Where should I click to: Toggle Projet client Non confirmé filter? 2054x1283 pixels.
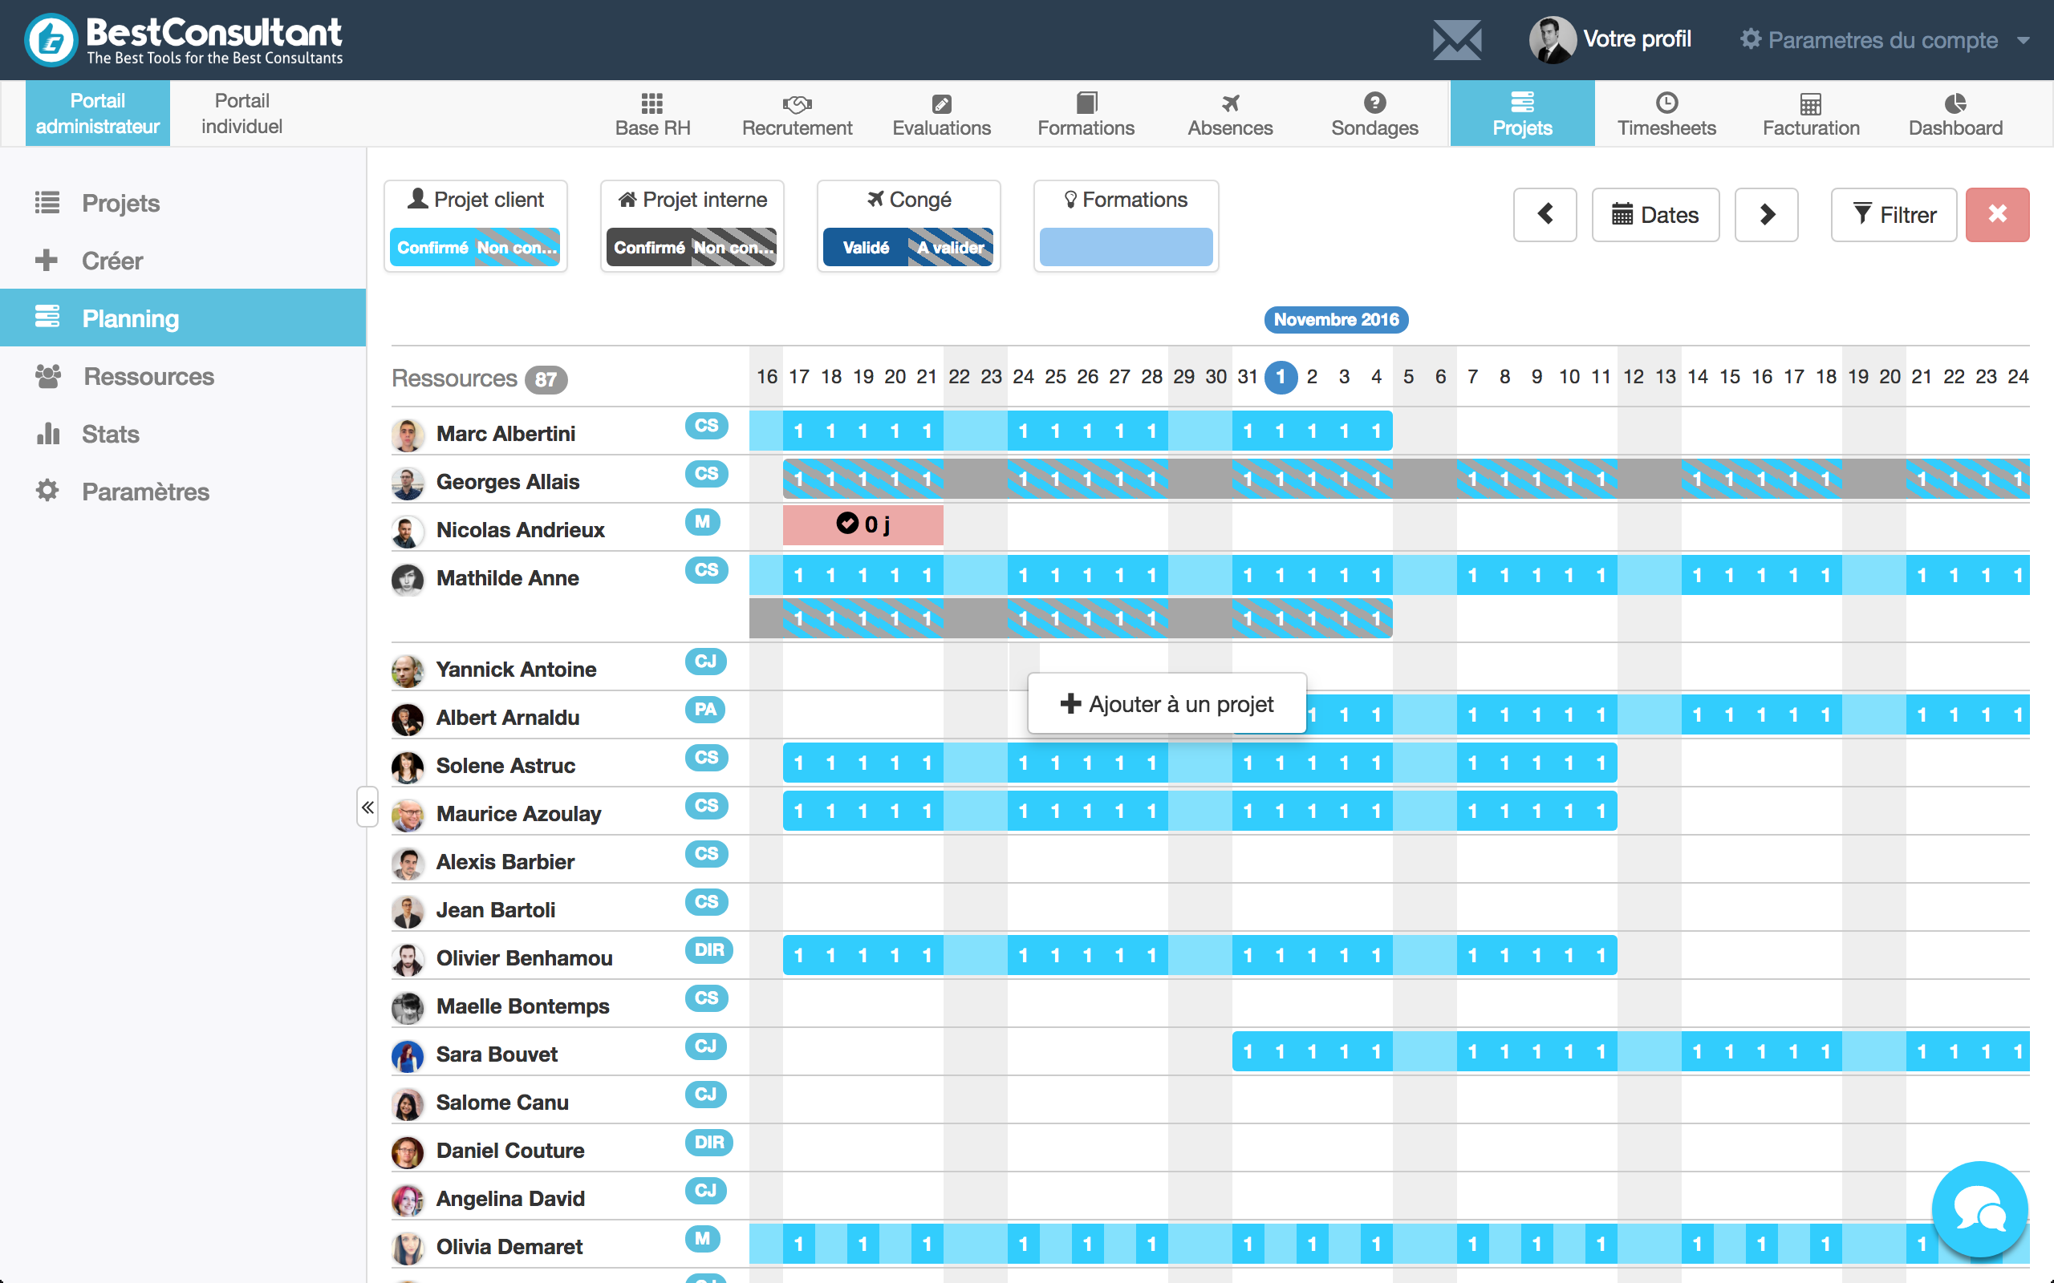coord(519,247)
